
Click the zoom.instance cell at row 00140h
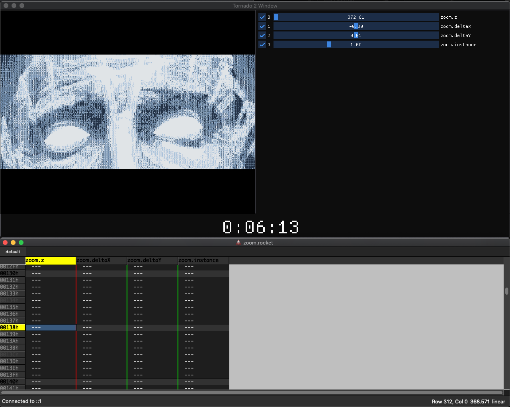coord(203,382)
